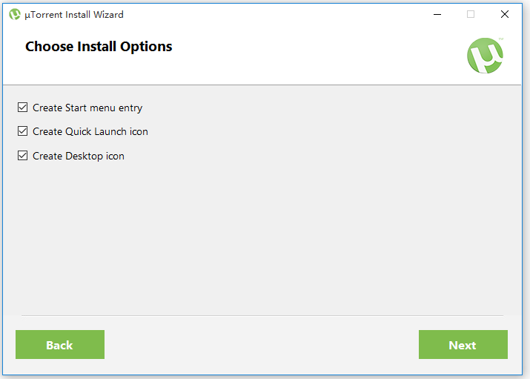Minimize the Install Wizard window
The image size is (530, 379).
[x=435, y=14]
